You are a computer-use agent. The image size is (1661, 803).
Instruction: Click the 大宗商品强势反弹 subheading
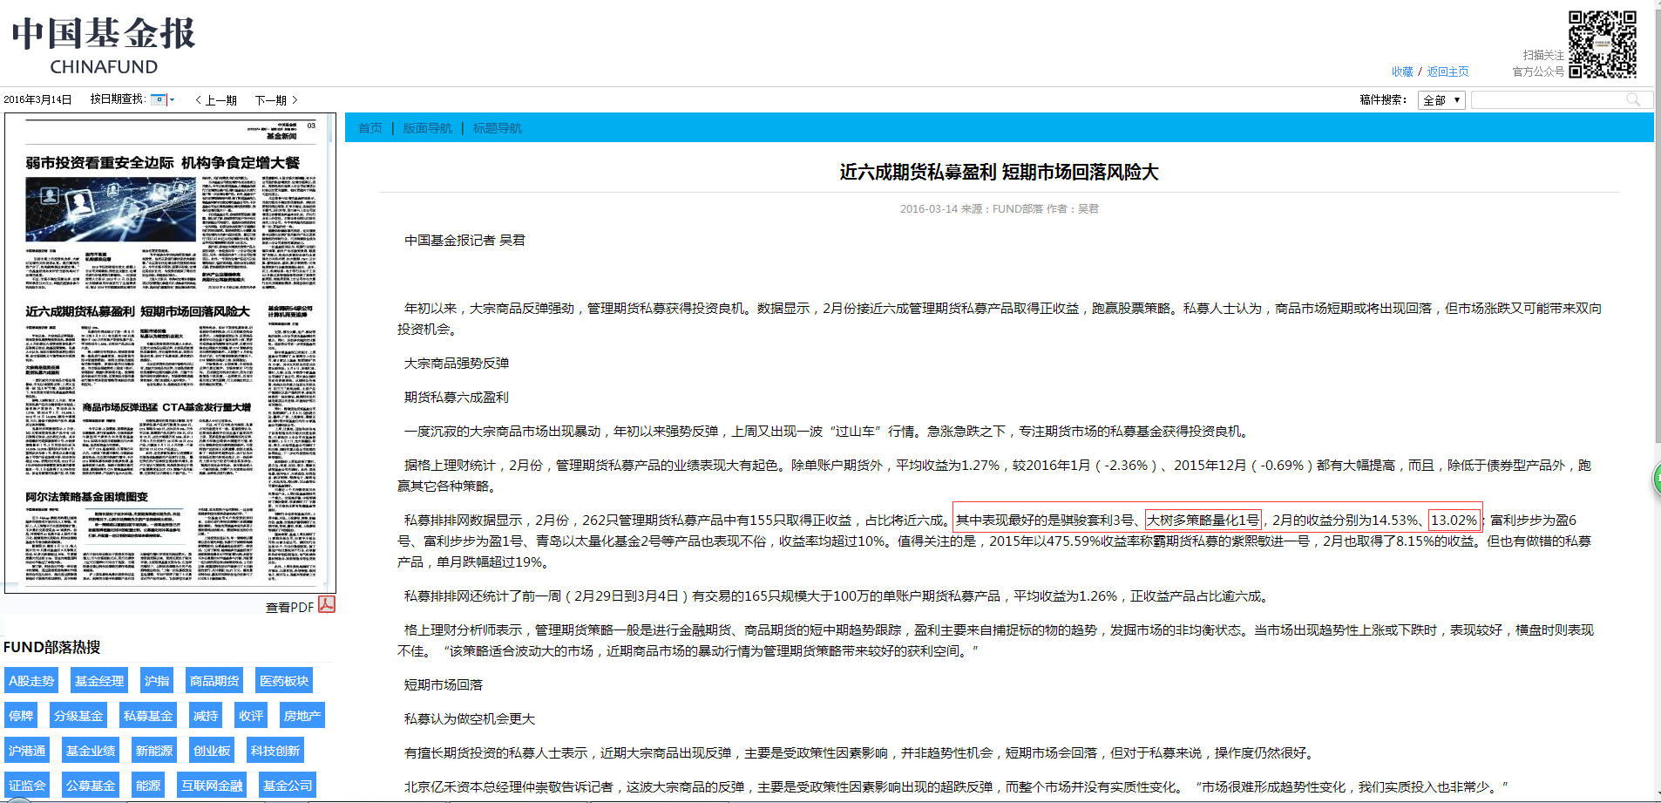pos(457,364)
